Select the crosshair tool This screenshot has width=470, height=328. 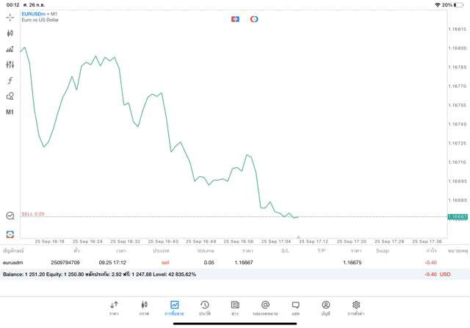pos(10,17)
